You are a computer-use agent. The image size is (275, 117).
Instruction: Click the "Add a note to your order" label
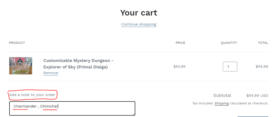coord(32,95)
